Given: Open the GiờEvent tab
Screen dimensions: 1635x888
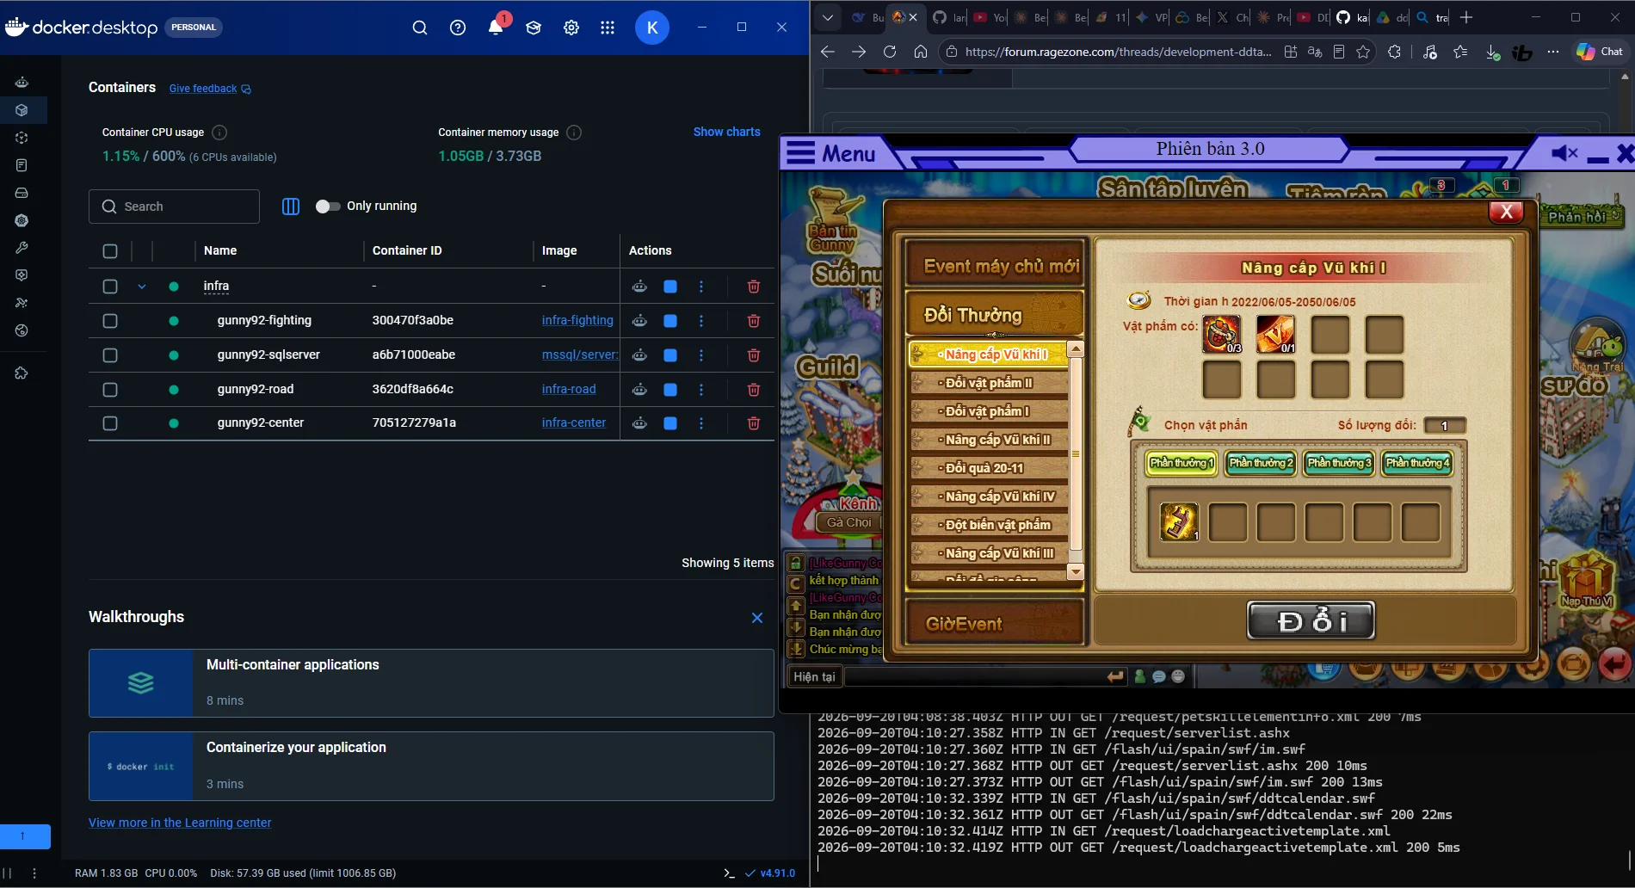Looking at the screenshot, I should (x=995, y=623).
